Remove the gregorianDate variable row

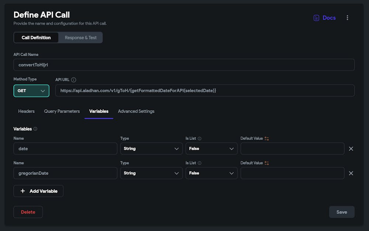351,173
